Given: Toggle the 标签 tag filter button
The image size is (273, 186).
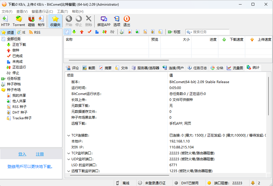Looking at the screenshot, I should (x=174, y=32).
